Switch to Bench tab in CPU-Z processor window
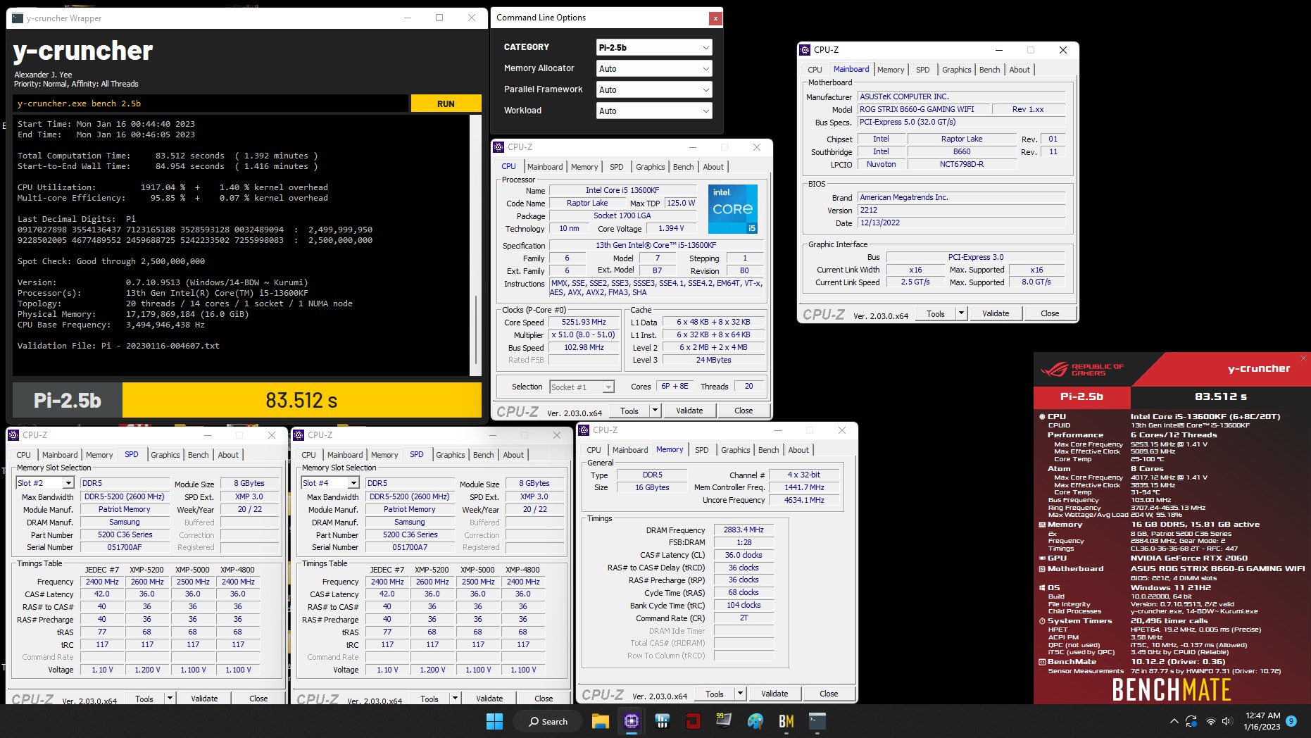Image resolution: width=1311 pixels, height=738 pixels. tap(683, 167)
